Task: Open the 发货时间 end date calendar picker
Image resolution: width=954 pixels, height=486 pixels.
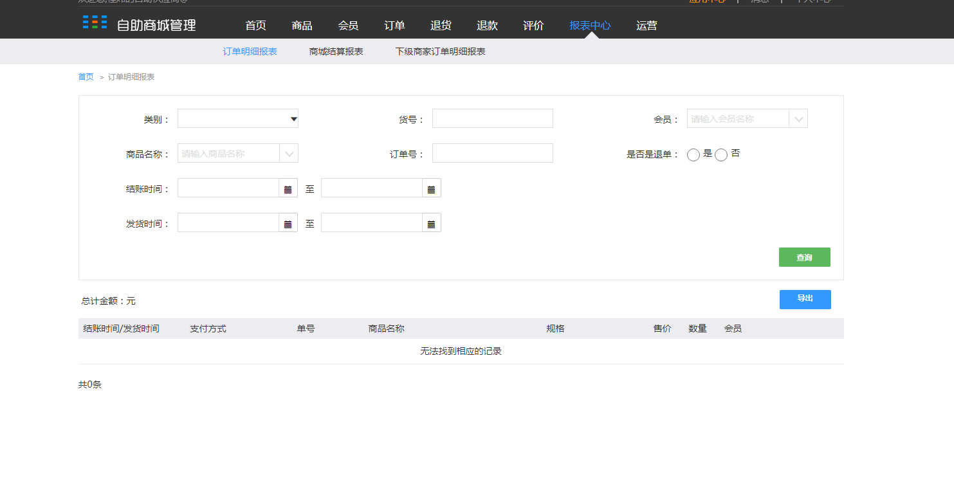Action: [432, 223]
